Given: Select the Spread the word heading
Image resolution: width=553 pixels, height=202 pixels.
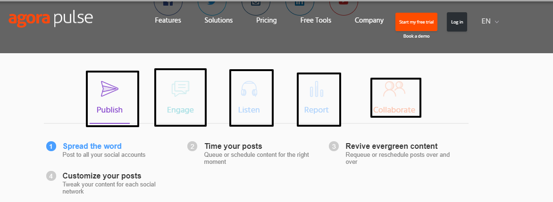Looking at the screenshot, I should [92, 146].
